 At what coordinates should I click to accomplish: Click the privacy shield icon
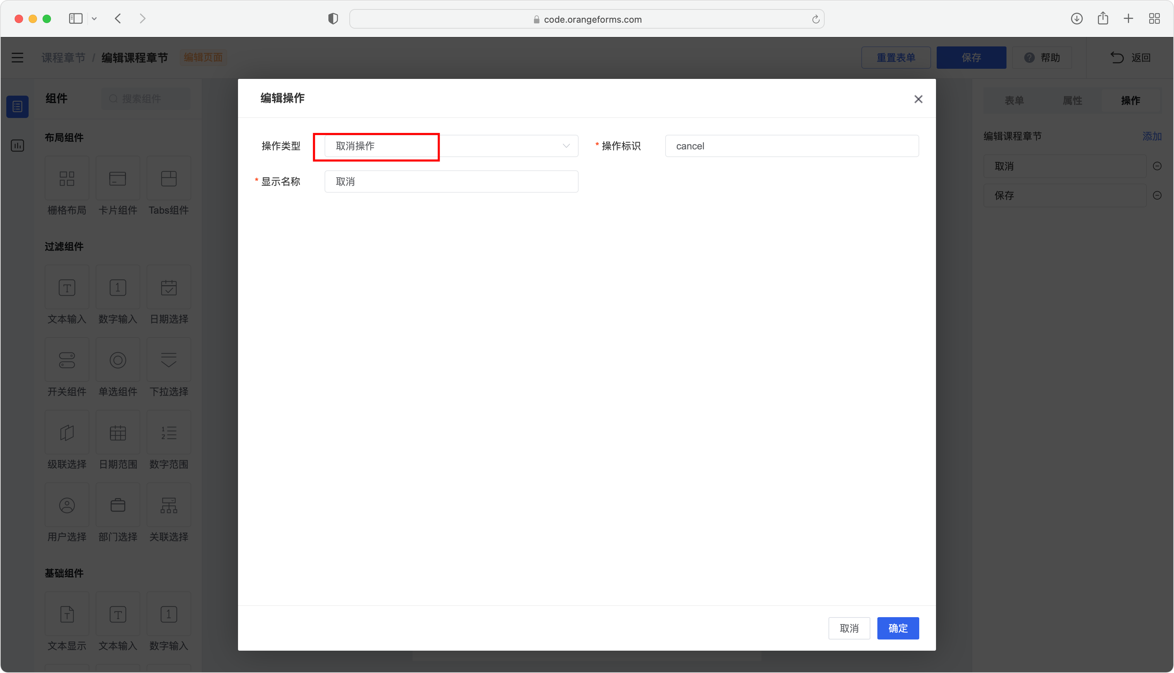click(333, 19)
